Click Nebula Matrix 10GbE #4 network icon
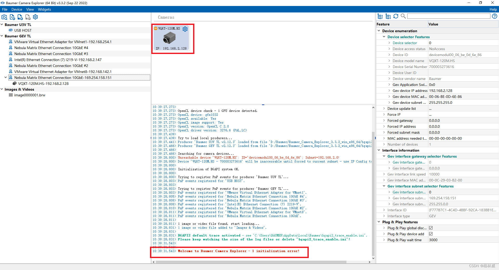 coord(11,48)
